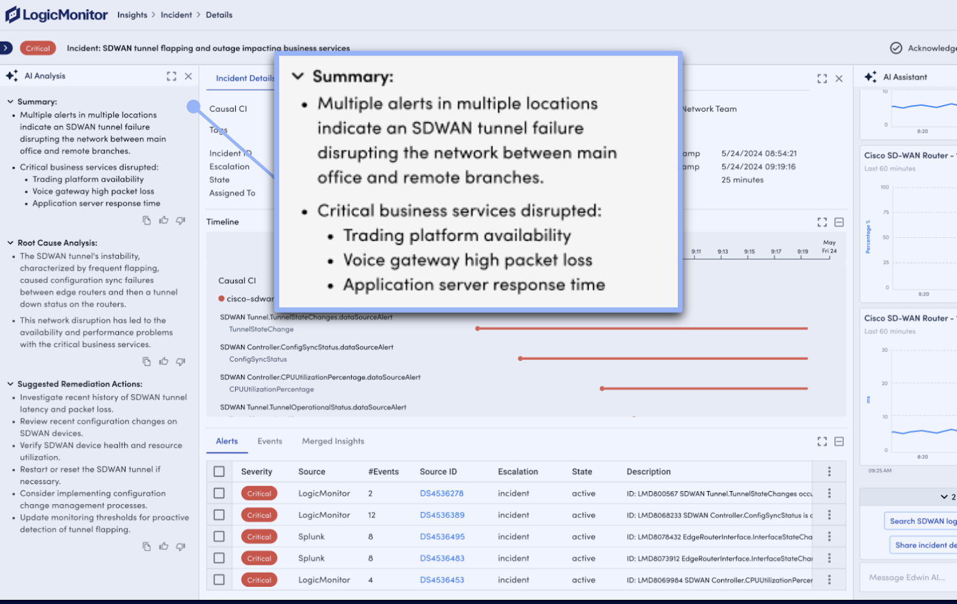Click the ConfigSyncStatus timeline bar
Viewport: 957px width, 604px height.
663,358
